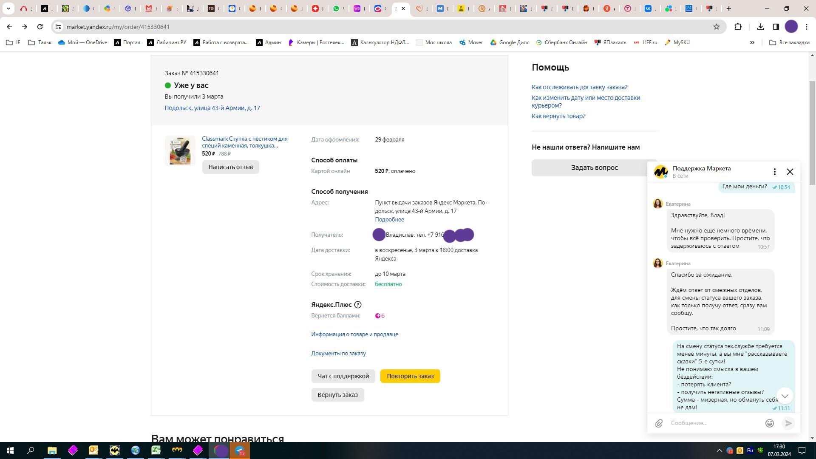
Task: Click the send message arrow icon
Action: pyautogui.click(x=788, y=423)
